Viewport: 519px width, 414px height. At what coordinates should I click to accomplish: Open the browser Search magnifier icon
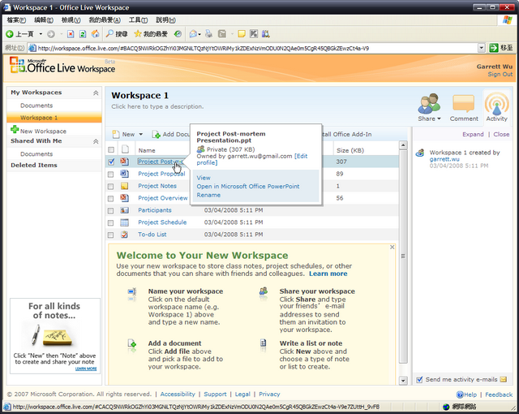[x=109, y=34]
